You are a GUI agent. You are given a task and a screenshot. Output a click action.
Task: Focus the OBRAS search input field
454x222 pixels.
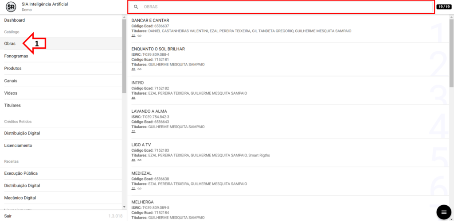(284, 7)
